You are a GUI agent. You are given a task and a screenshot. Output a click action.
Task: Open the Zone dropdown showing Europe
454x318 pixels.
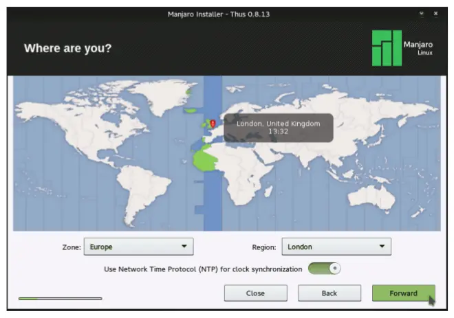click(139, 247)
